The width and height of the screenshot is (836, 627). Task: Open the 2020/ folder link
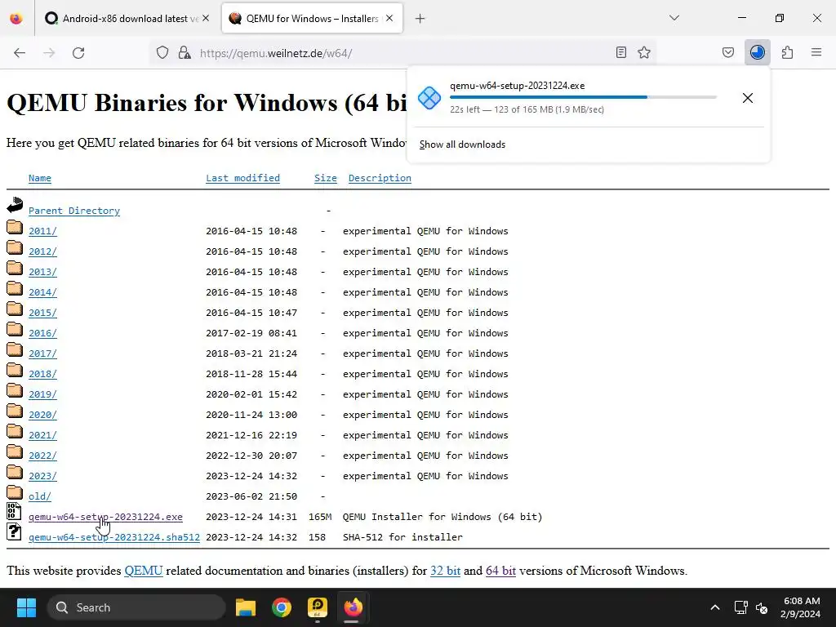pos(42,415)
